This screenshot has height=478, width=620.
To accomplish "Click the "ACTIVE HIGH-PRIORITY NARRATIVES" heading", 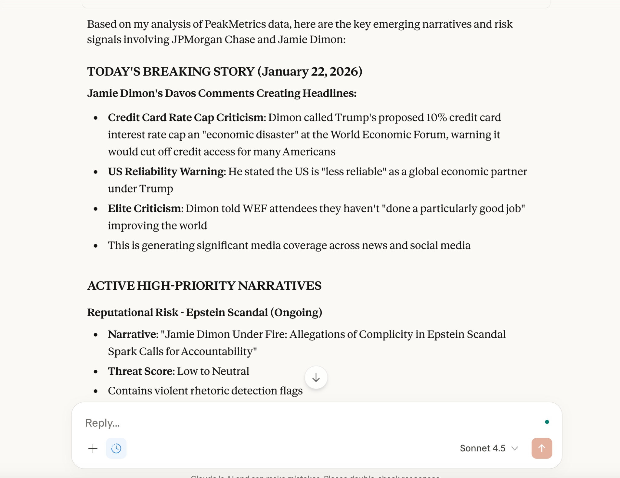I will (x=204, y=286).
